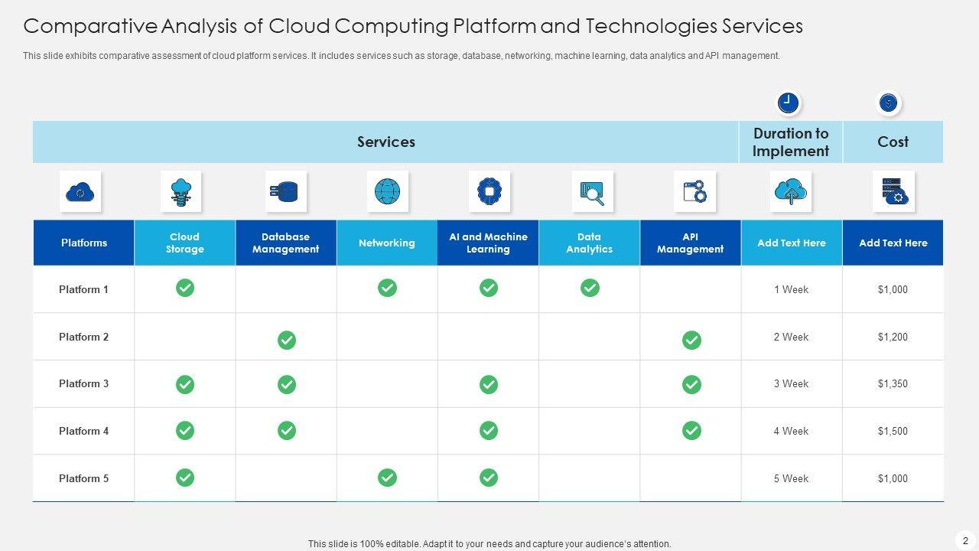Select the cloud storage icon above Cloud Storage
979x551 pixels.
coord(181,191)
